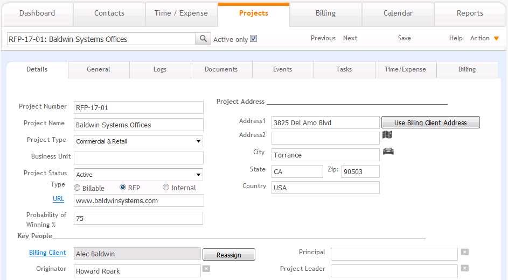Screen dimensions: 508x280
Task: Click Save in the top toolbar
Action: [x=405, y=38]
